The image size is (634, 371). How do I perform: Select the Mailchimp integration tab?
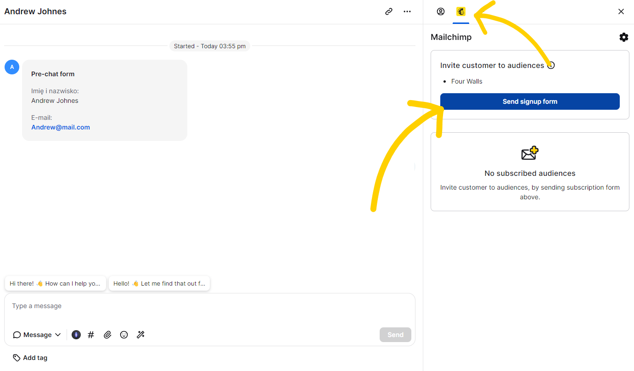coord(461,11)
